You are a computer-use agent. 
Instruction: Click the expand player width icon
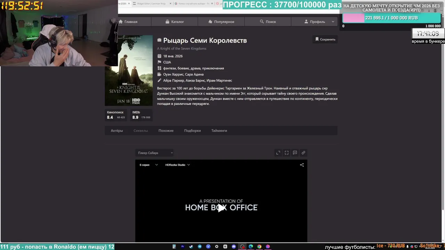click(278, 153)
